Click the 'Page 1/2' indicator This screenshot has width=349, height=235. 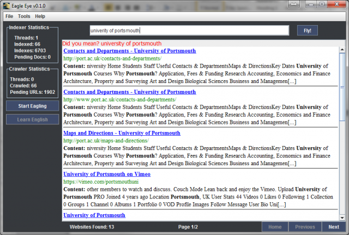(x=188, y=227)
